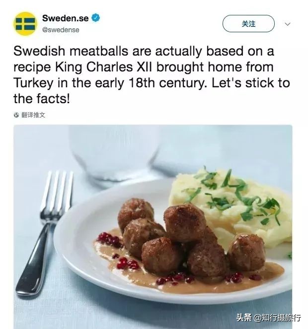Expand the tweet options chevron
308x329 pixels.
click(287, 24)
